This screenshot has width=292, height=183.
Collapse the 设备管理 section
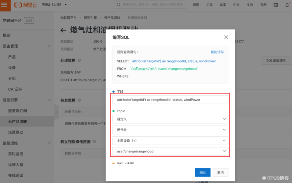[50, 46]
